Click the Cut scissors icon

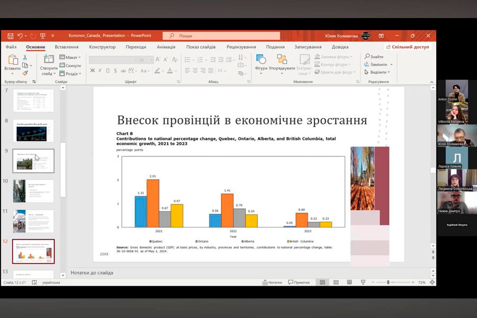point(25,57)
